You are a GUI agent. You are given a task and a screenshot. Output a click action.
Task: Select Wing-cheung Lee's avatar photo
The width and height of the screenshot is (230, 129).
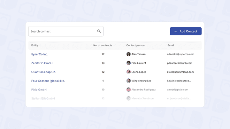click(x=128, y=81)
